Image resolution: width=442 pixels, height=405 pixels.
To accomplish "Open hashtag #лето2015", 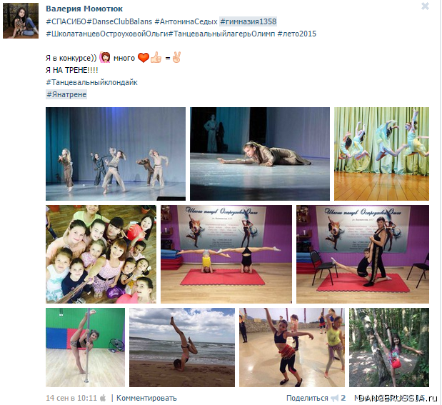I will click(x=297, y=34).
